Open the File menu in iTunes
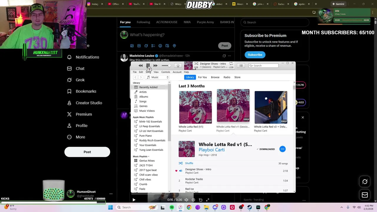 click(x=135, y=72)
